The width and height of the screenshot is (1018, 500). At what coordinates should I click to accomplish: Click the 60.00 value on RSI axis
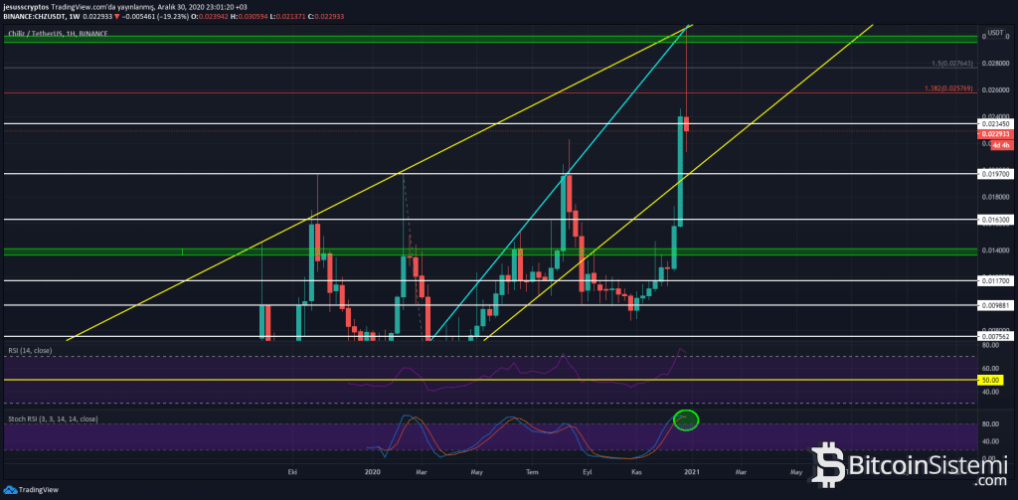tap(990, 368)
